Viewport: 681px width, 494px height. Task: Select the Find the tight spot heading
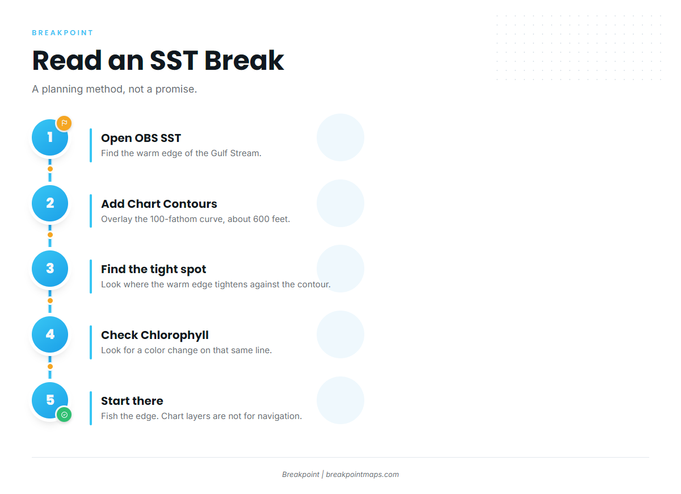154,269
